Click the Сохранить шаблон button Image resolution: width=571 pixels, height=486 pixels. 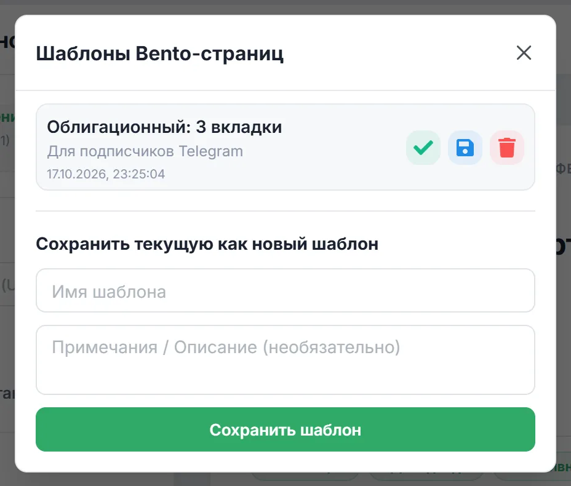pyautogui.click(x=285, y=429)
